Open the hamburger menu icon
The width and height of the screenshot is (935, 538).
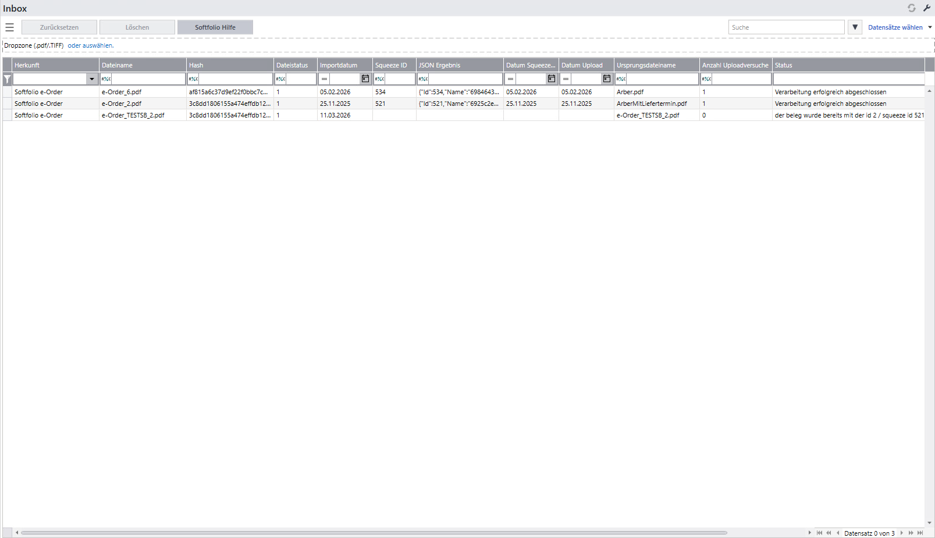click(x=9, y=27)
